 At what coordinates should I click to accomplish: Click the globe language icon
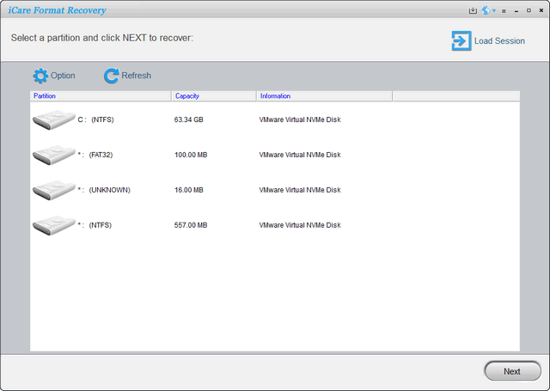[485, 11]
